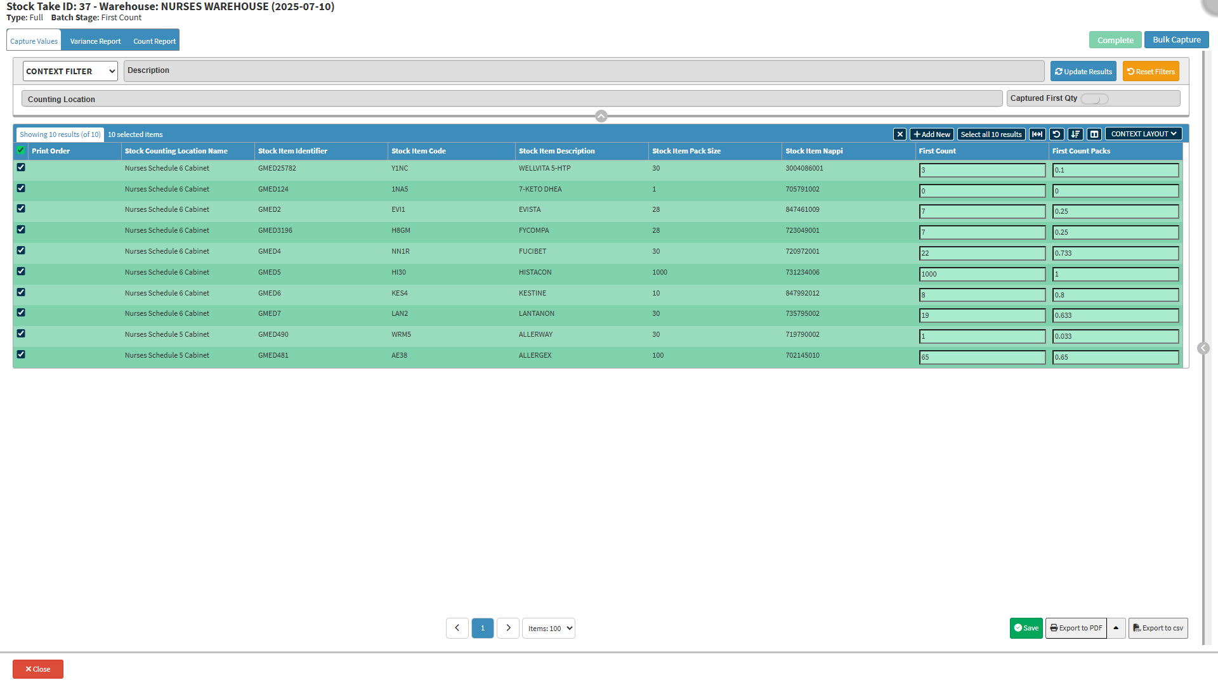The width and height of the screenshot is (1218, 685).
Task: Open the CONTEXT LAYOUT dropdown
Action: pos(1143,134)
